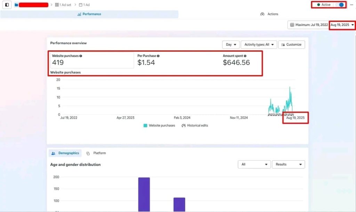Click the Historical edits legend icon
The width and height of the screenshot is (356, 212).
click(184, 126)
